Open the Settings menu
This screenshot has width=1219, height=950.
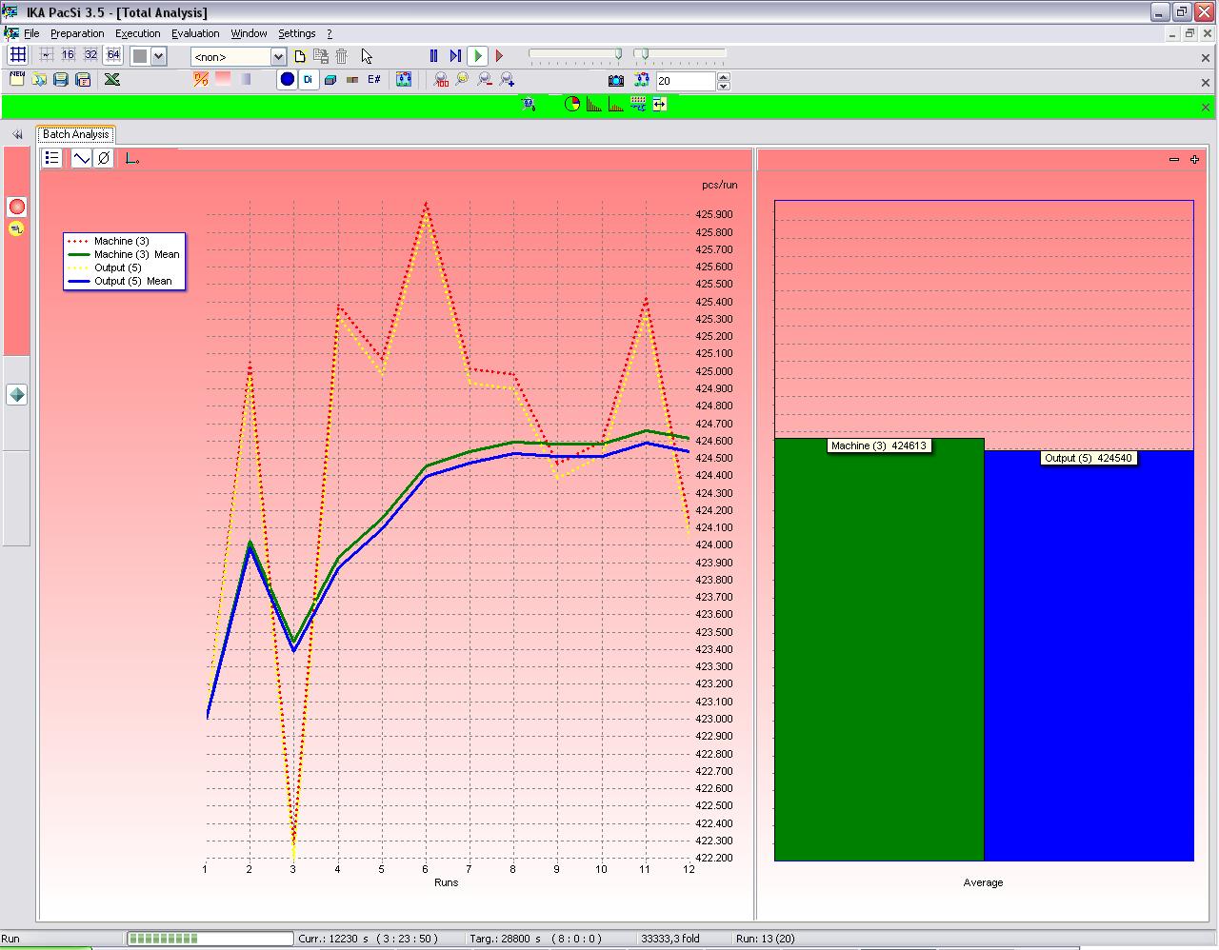coord(297,33)
